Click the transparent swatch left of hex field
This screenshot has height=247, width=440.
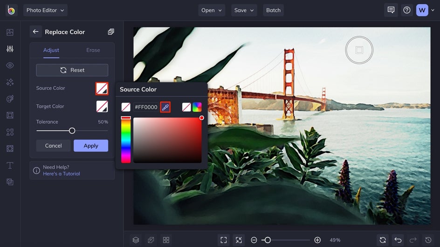pos(126,107)
